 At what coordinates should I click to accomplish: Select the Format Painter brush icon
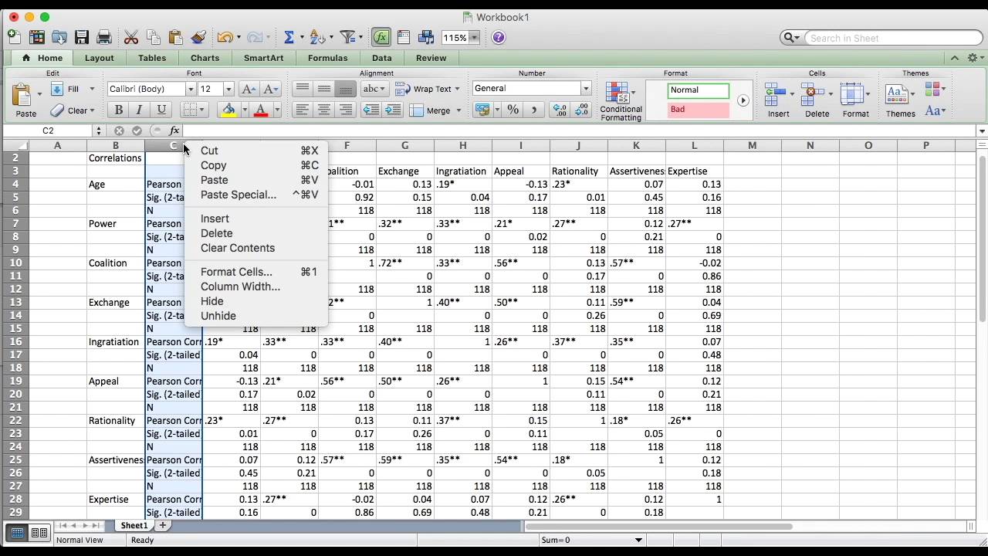(198, 37)
